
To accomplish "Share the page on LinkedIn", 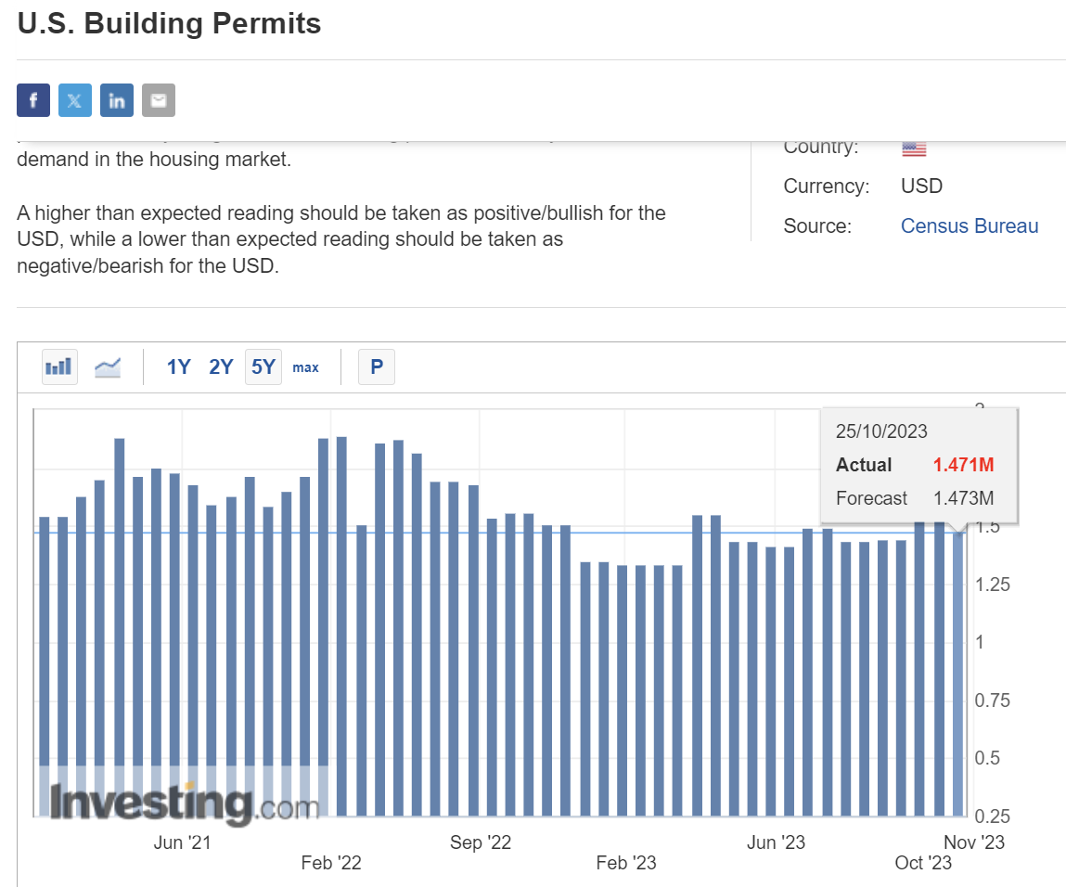I will point(117,100).
